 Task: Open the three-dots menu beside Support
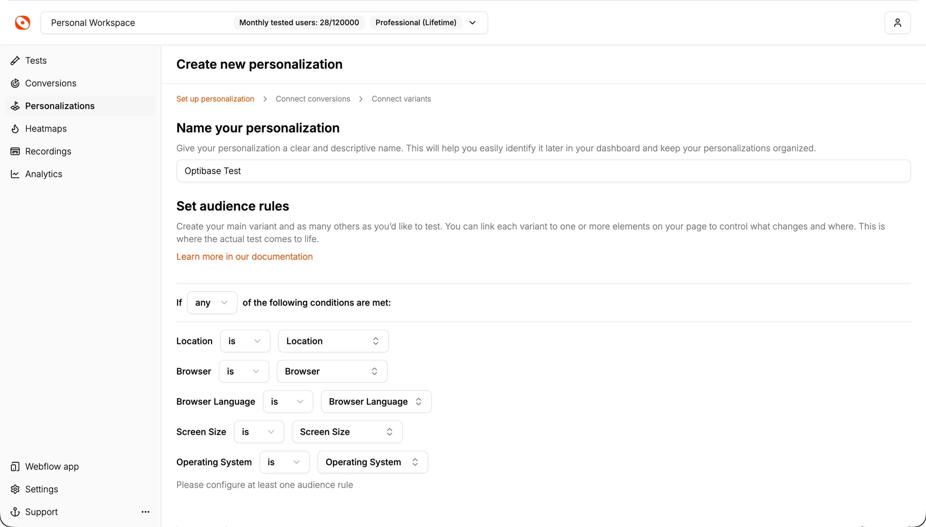click(145, 512)
